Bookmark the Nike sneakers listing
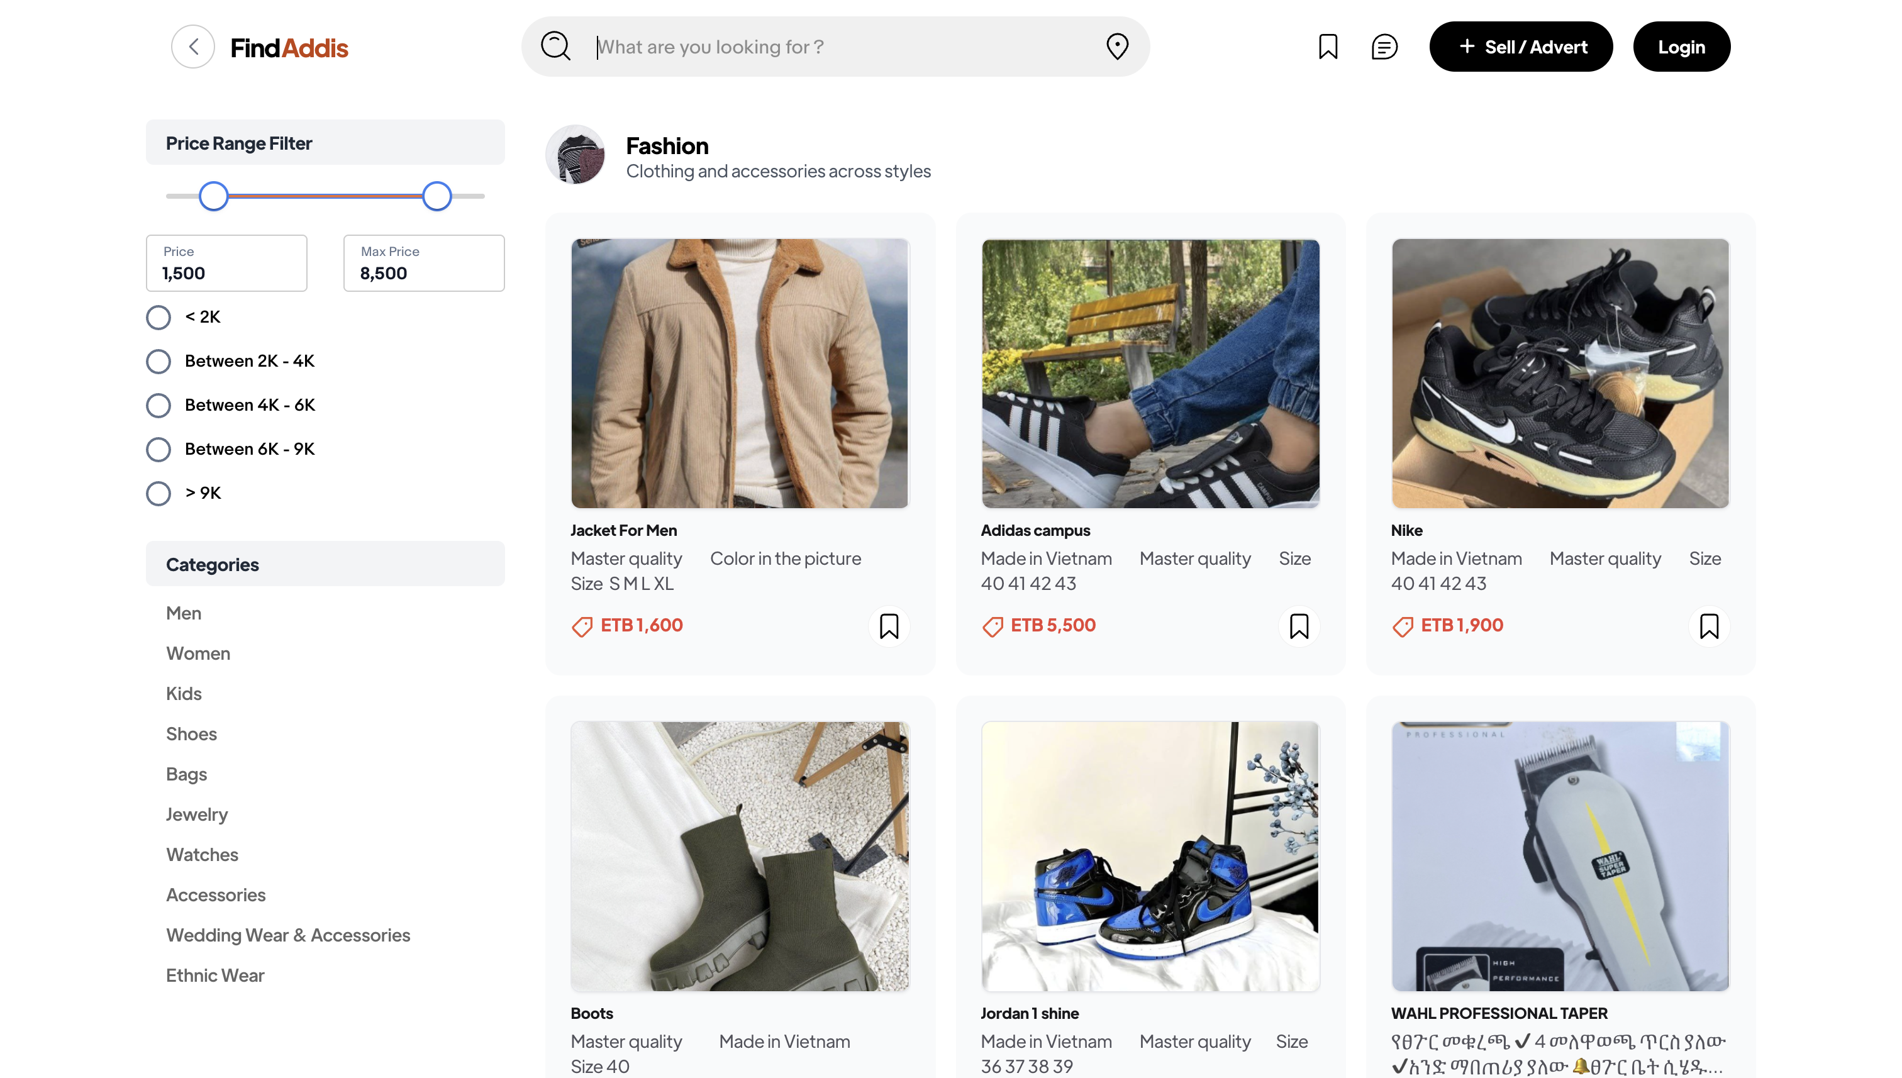The width and height of the screenshot is (1902, 1078). [x=1710, y=626]
